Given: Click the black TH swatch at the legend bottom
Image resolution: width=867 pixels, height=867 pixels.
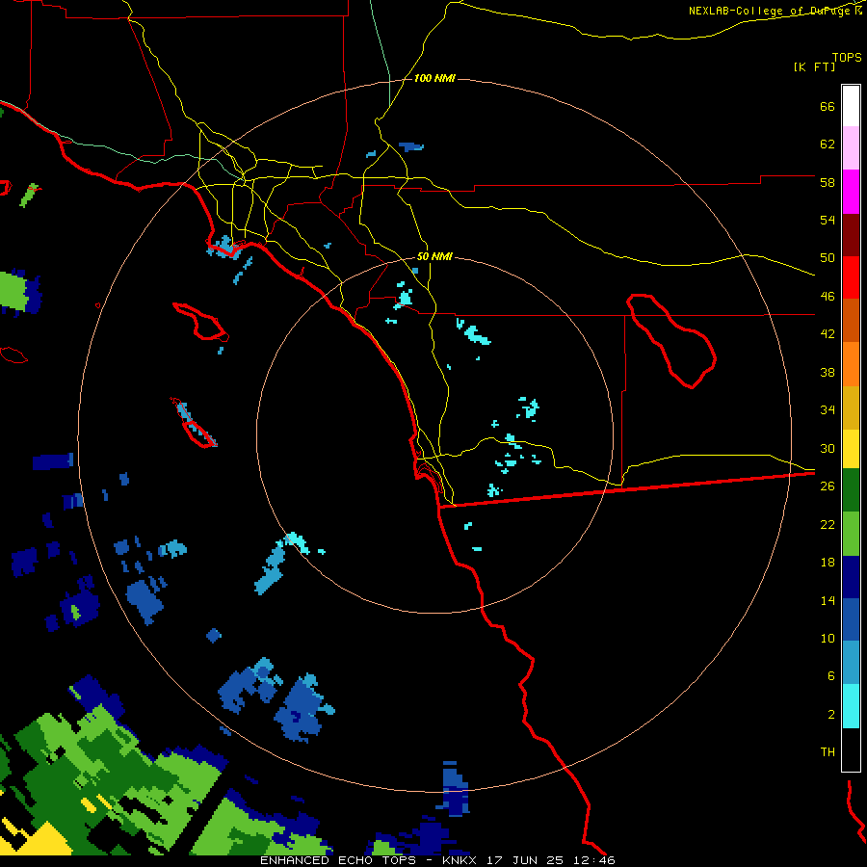Looking at the screenshot, I should pyautogui.click(x=851, y=749).
